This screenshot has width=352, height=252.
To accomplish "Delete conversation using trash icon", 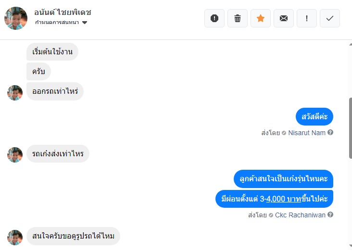I will pos(238,18).
